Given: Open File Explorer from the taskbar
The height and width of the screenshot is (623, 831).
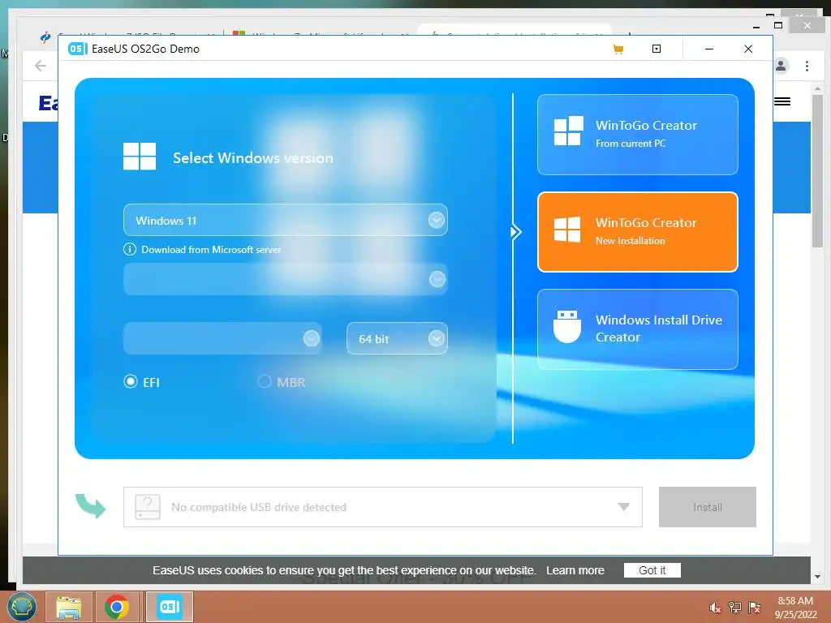Looking at the screenshot, I should click(x=69, y=607).
